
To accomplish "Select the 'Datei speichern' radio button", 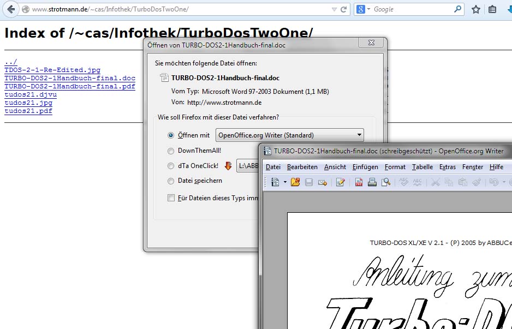I will 170,181.
